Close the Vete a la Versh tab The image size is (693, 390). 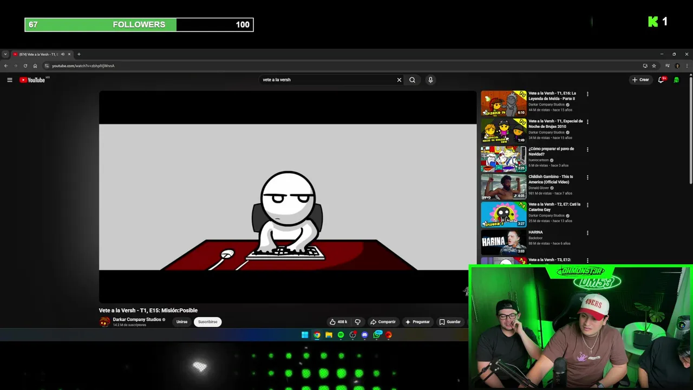tap(69, 54)
